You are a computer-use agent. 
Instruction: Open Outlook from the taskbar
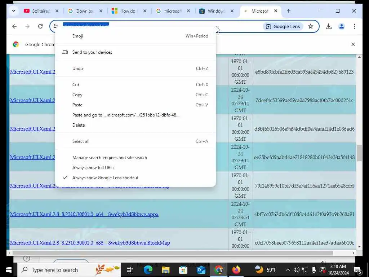click(201, 270)
